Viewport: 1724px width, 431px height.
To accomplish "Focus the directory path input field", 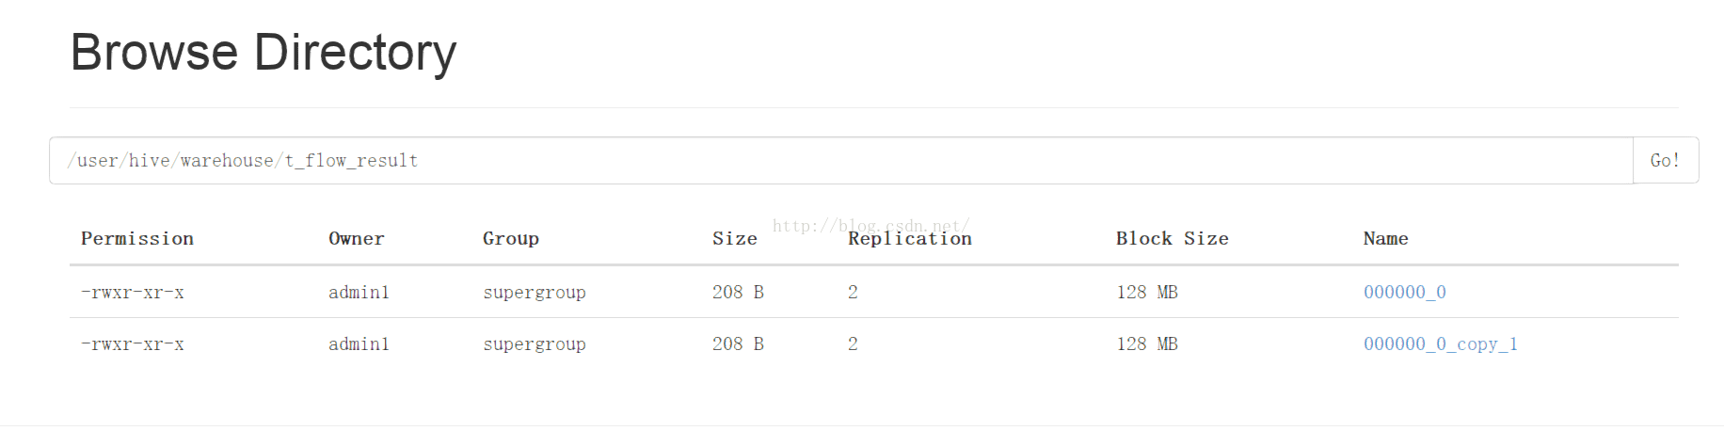I will 841,161.
